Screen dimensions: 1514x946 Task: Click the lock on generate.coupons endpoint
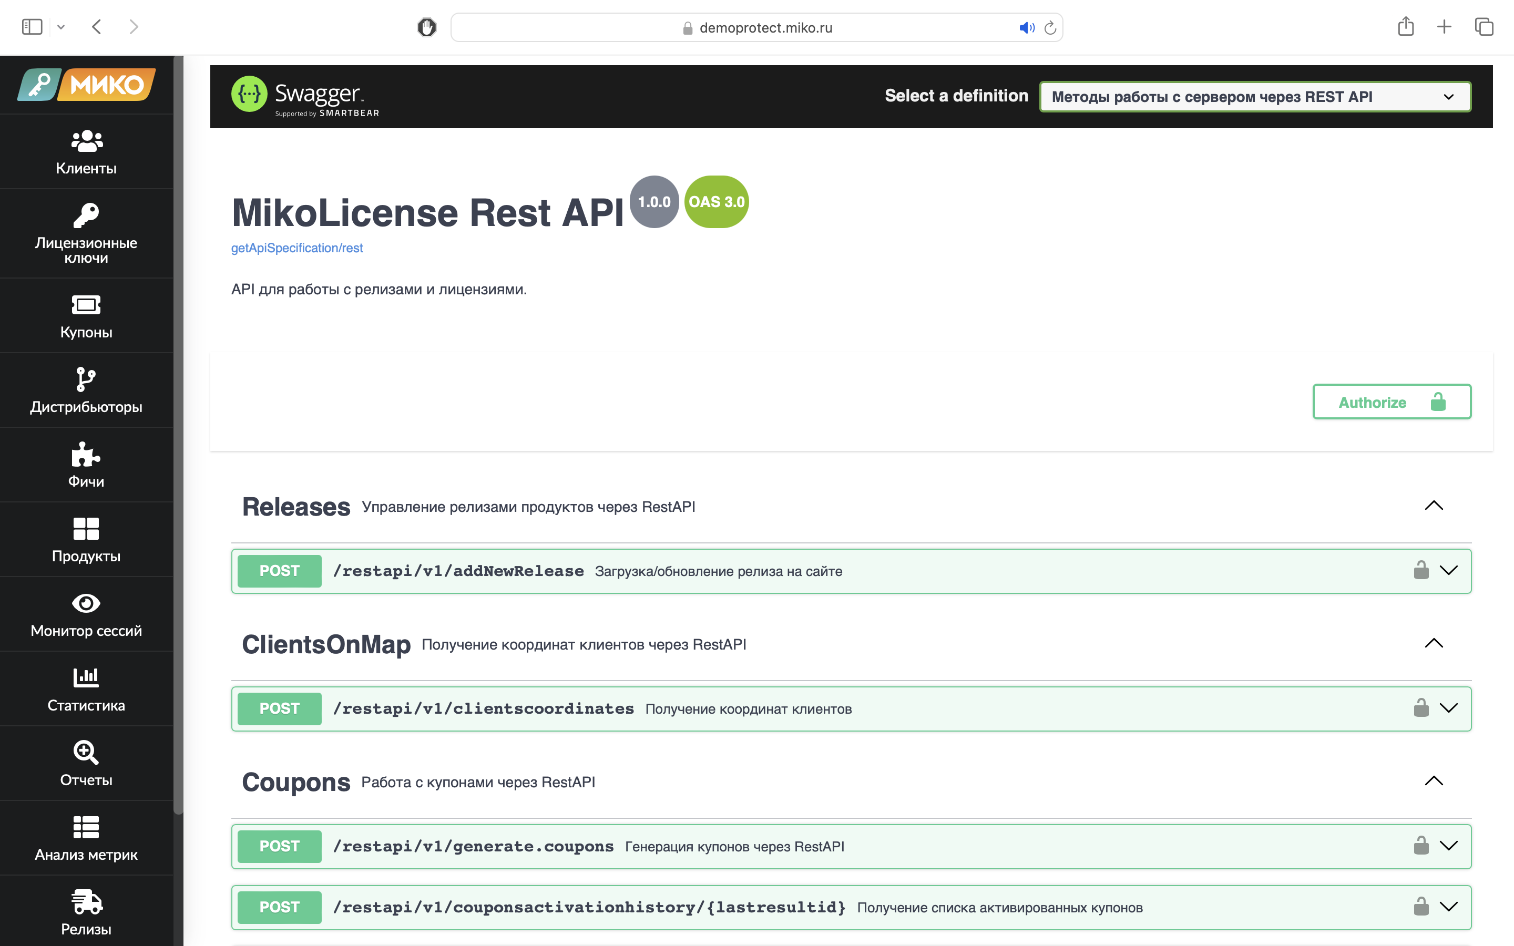click(x=1421, y=845)
